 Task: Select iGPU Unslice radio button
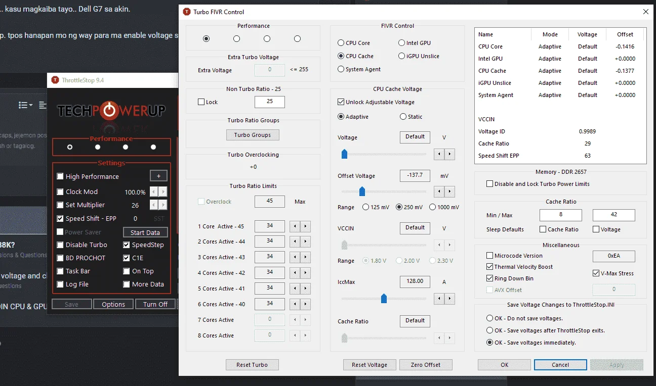[x=402, y=56]
